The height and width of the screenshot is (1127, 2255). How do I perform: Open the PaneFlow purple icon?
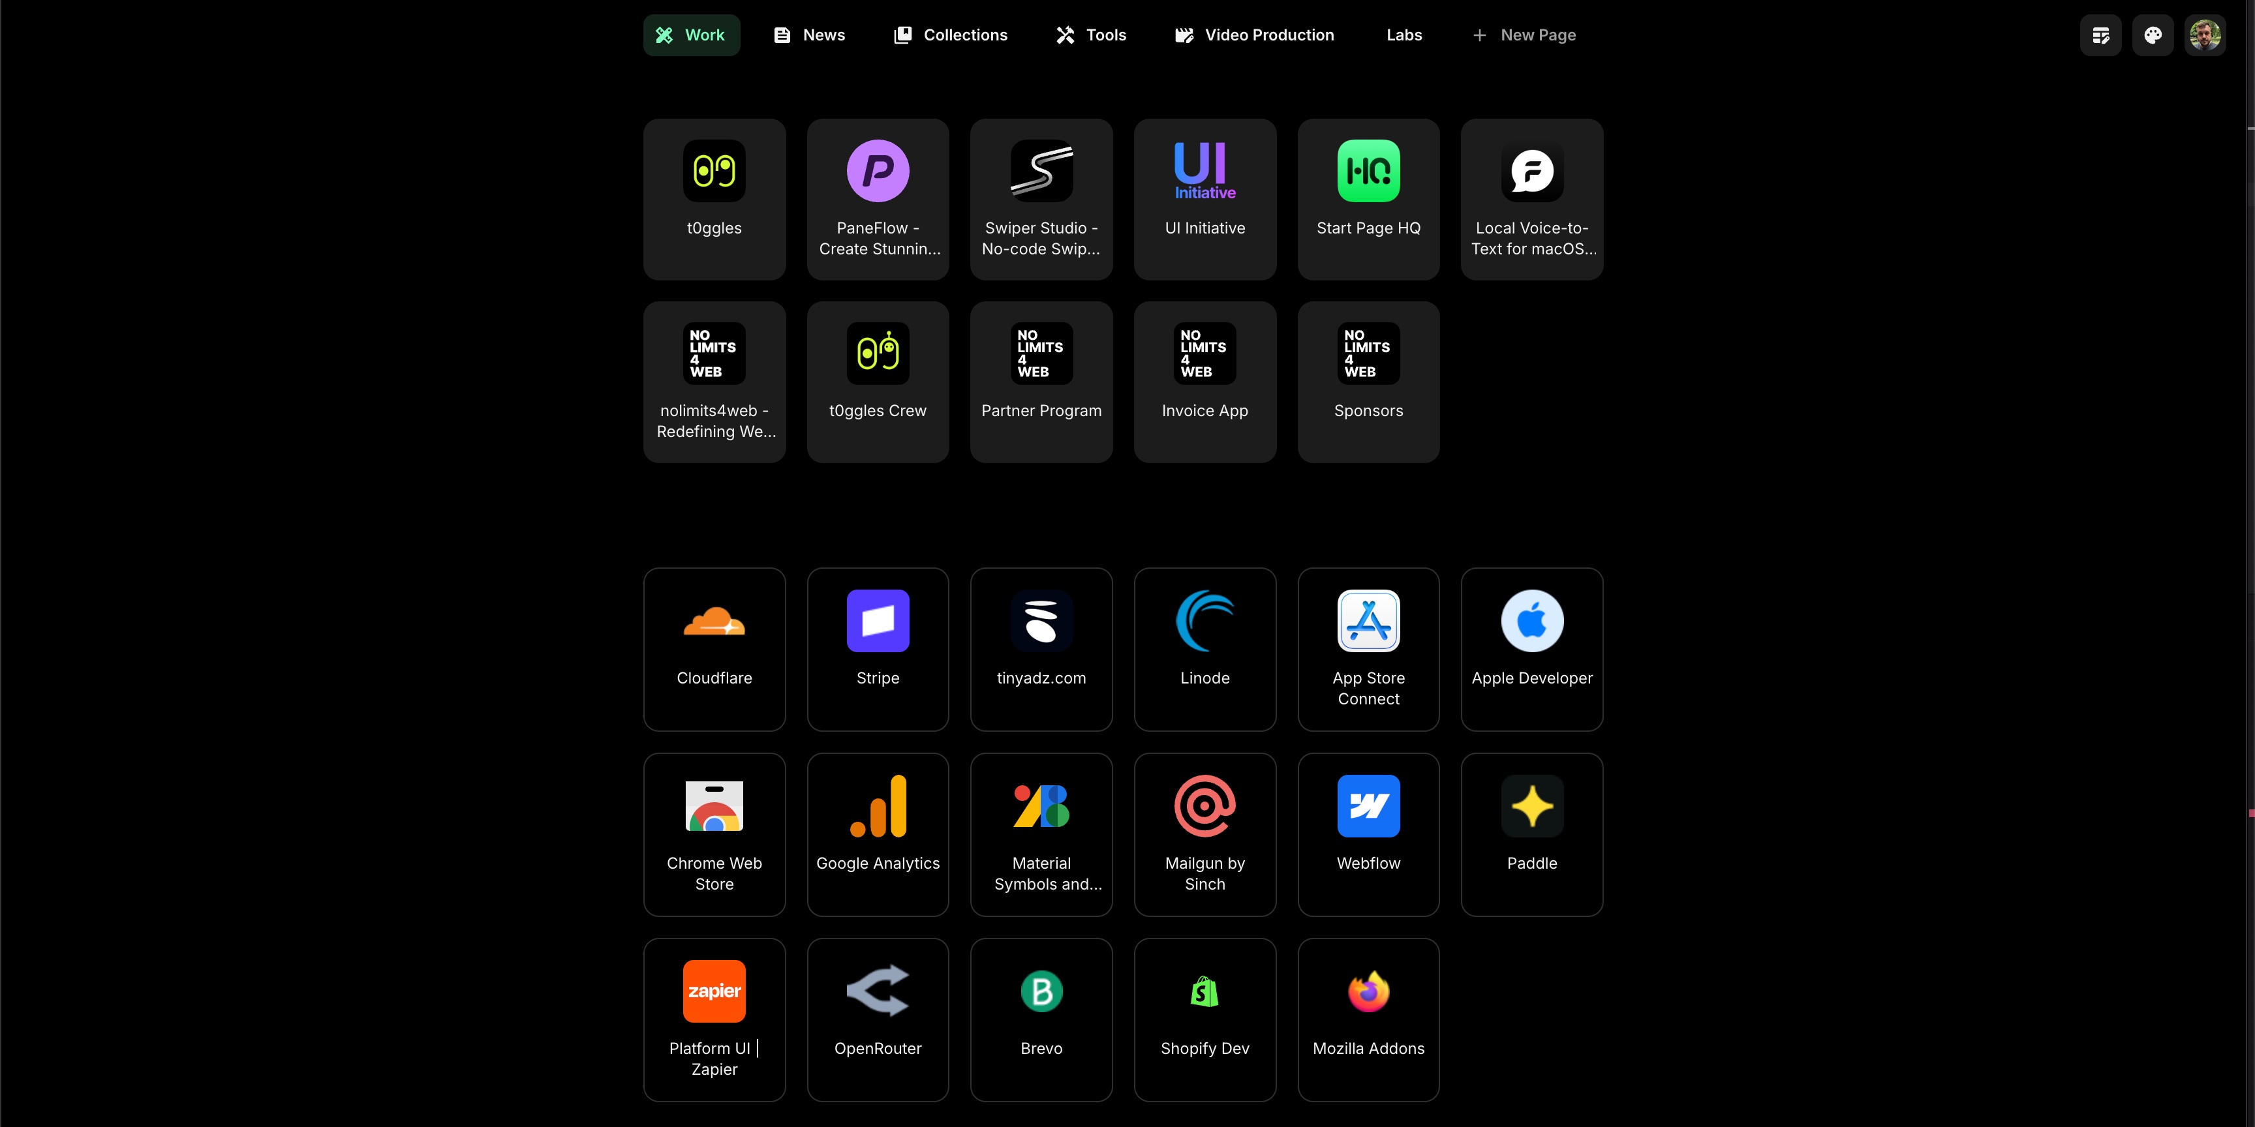(x=877, y=172)
